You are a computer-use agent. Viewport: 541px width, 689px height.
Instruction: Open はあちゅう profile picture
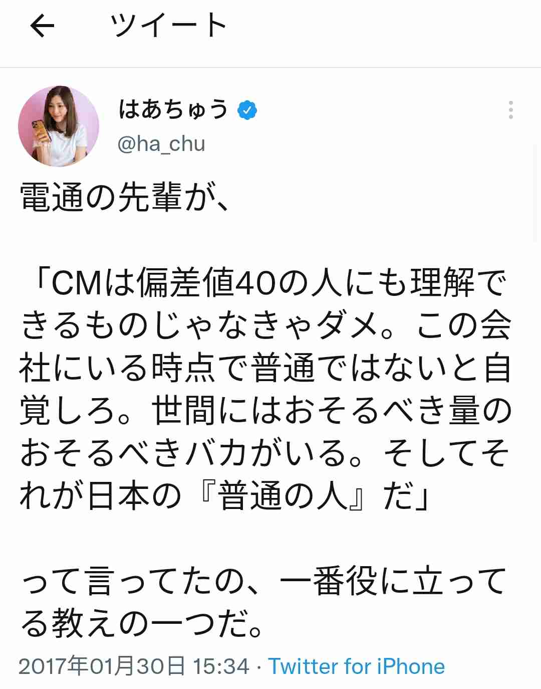59,126
